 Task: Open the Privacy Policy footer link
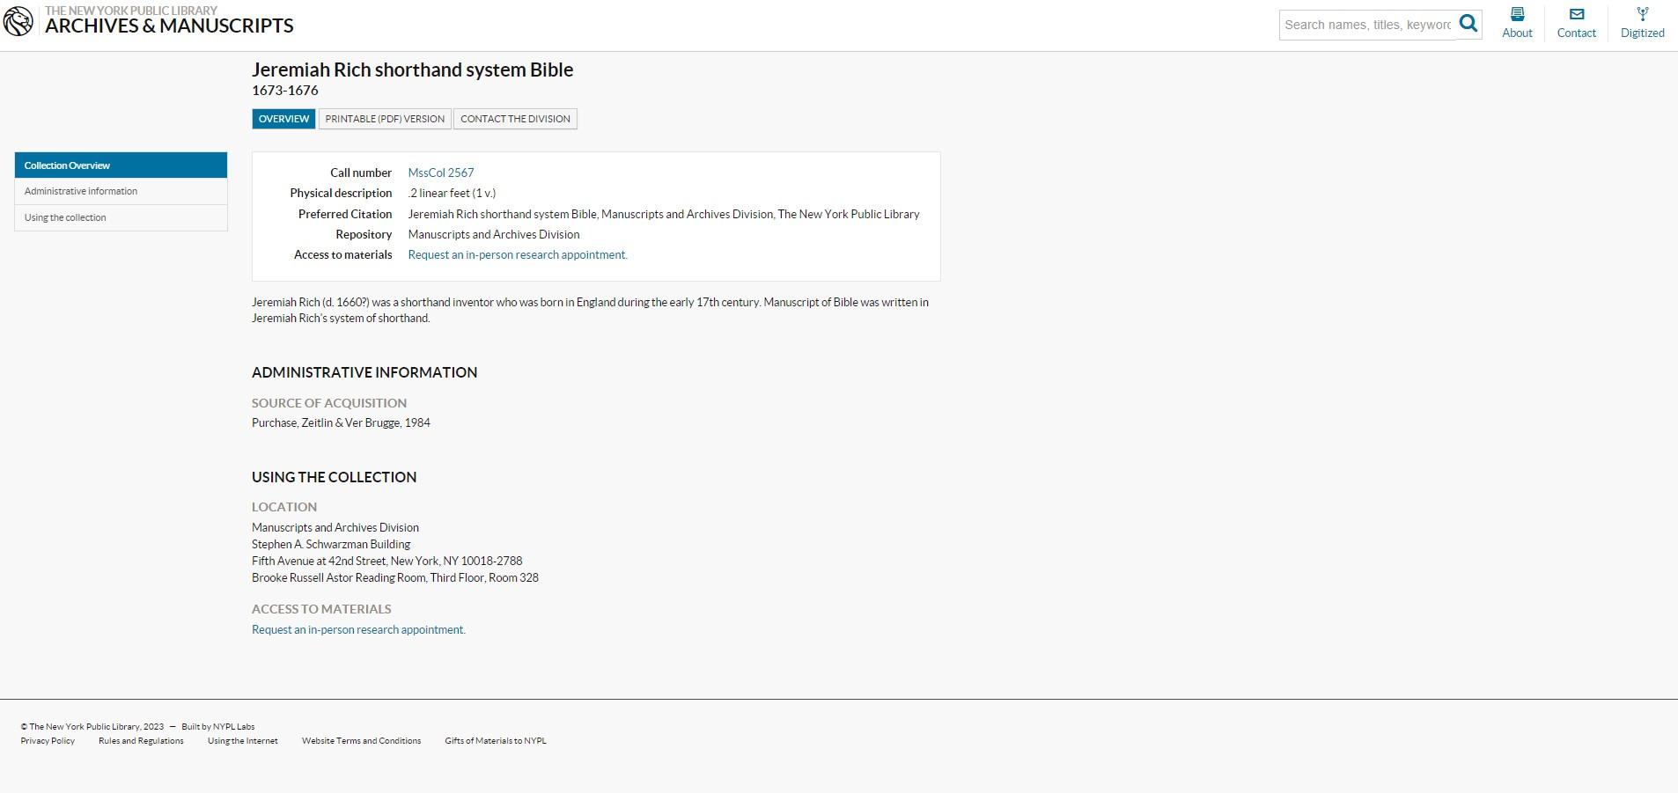coord(48,740)
